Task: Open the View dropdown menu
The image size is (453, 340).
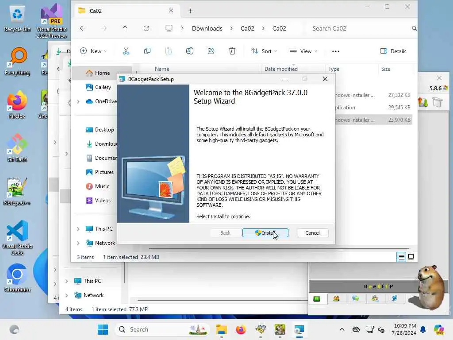Action: pos(303,51)
